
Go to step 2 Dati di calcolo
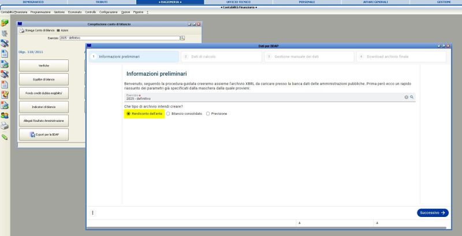pyautogui.click(x=221, y=57)
